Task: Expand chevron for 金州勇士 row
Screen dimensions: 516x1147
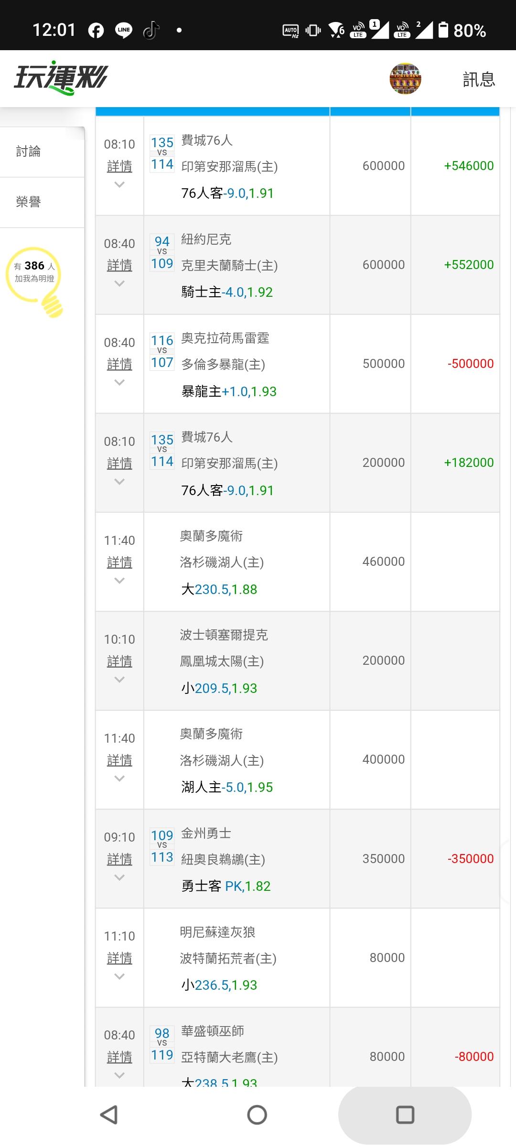Action: tap(119, 877)
